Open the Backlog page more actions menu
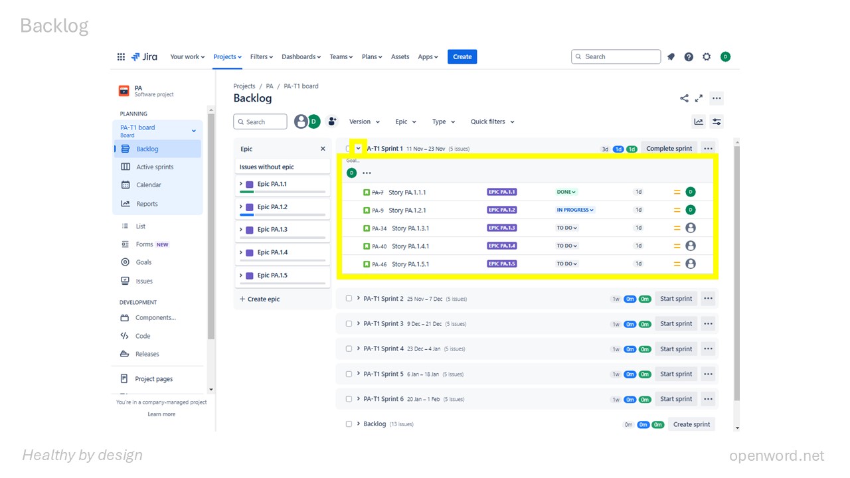The height and width of the screenshot is (478, 850). pyautogui.click(x=717, y=98)
